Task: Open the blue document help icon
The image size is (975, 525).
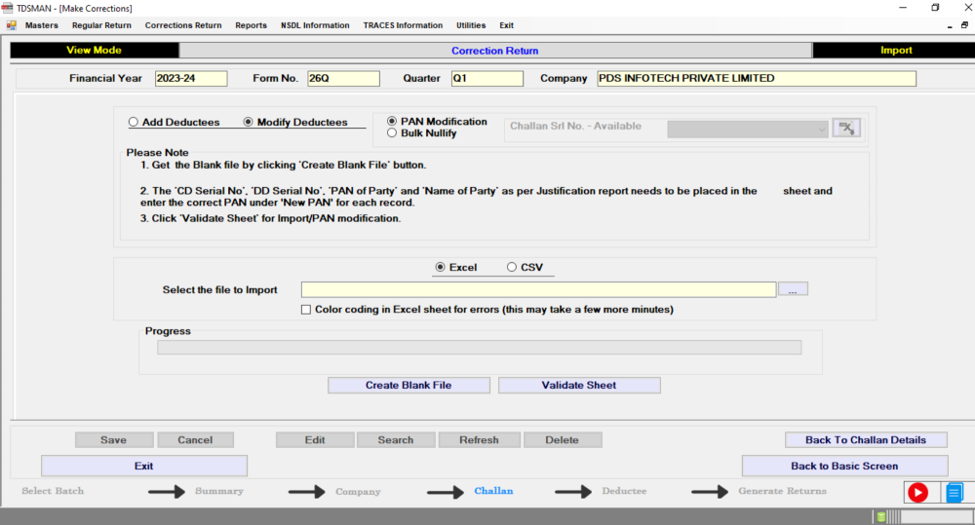Action: click(955, 493)
